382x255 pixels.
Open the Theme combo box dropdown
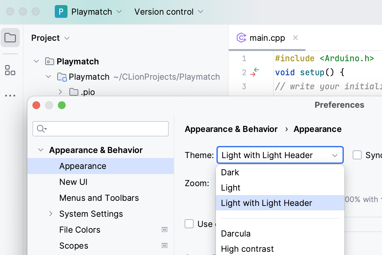pyautogui.click(x=280, y=155)
